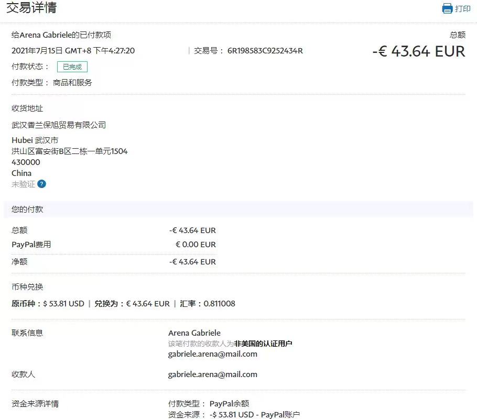Click the email under 联系信息
The height and width of the screenshot is (419, 477).
(212, 354)
